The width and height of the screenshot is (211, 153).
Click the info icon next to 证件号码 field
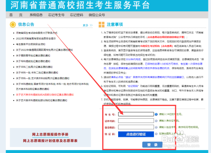point(156,121)
